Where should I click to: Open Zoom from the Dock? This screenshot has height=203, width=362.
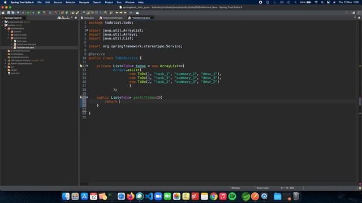click(x=158, y=196)
